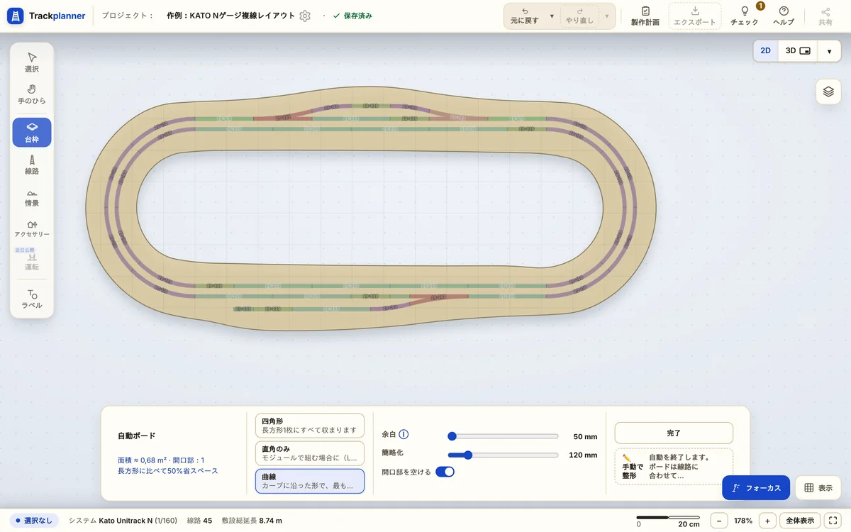Click the 50 mm margin value
Screen dimensions: 851x532
585,436
